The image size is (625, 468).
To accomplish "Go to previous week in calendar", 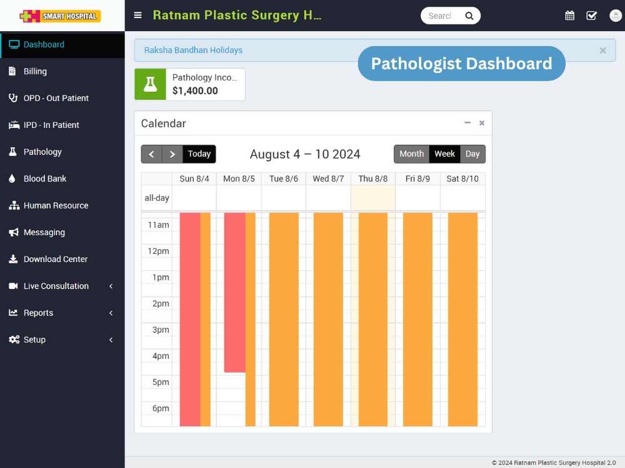I will (x=151, y=154).
